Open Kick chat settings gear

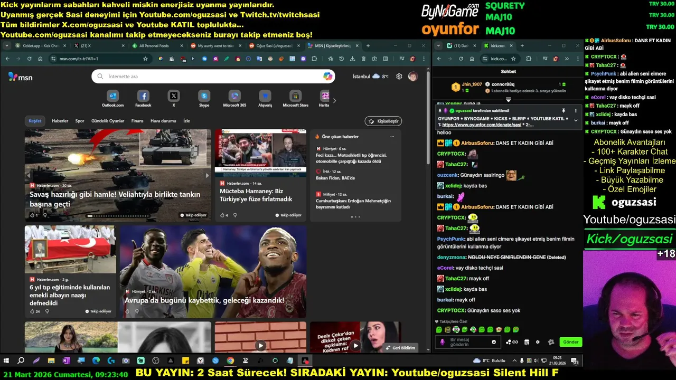pos(538,342)
